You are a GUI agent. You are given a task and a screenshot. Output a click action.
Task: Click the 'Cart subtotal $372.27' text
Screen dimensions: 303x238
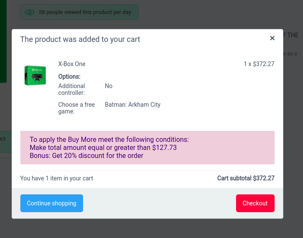point(246,178)
